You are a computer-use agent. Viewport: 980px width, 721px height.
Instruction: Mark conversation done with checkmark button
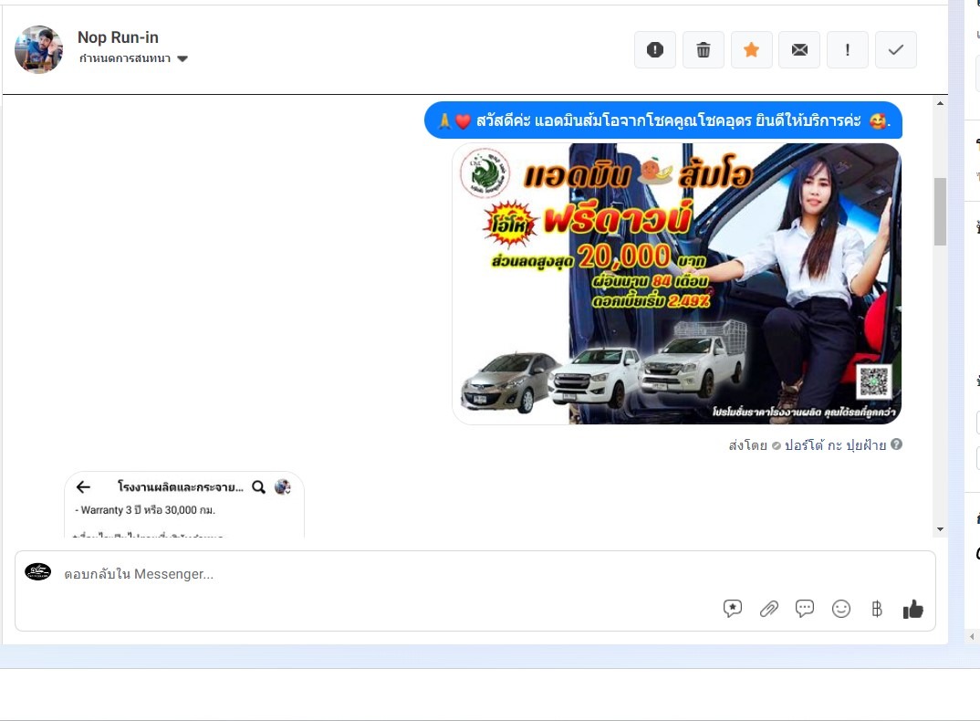tap(896, 50)
